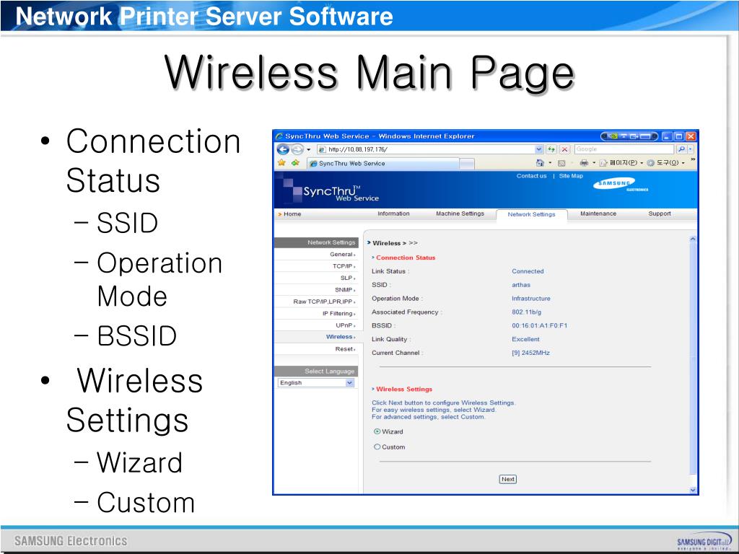Open the Maintenance tab

click(598, 214)
